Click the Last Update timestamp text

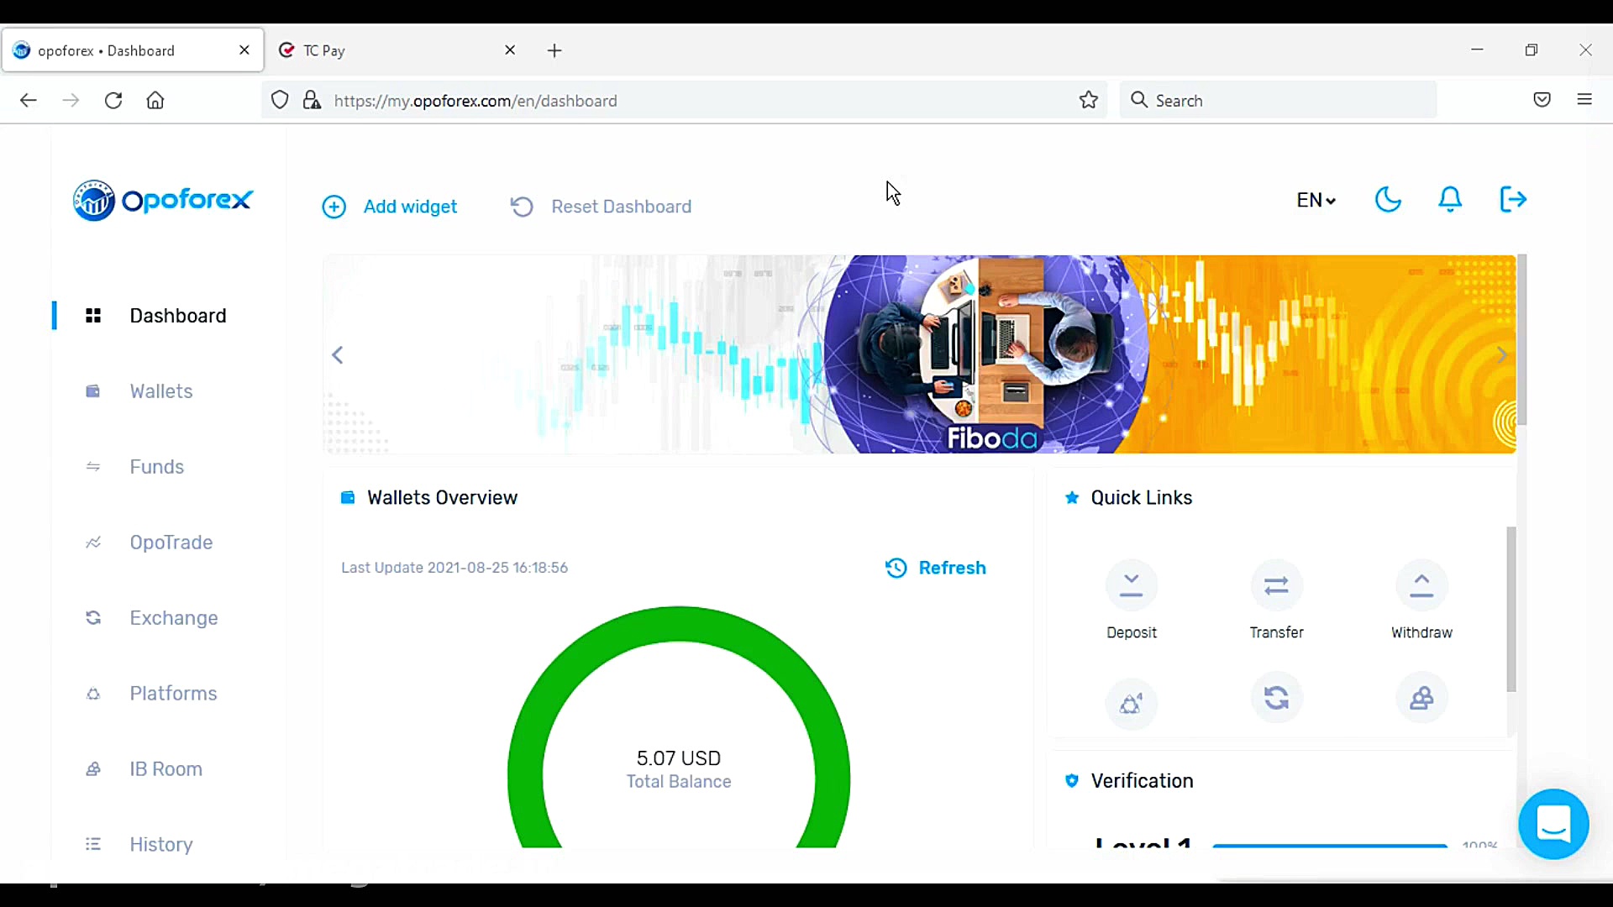(x=454, y=568)
